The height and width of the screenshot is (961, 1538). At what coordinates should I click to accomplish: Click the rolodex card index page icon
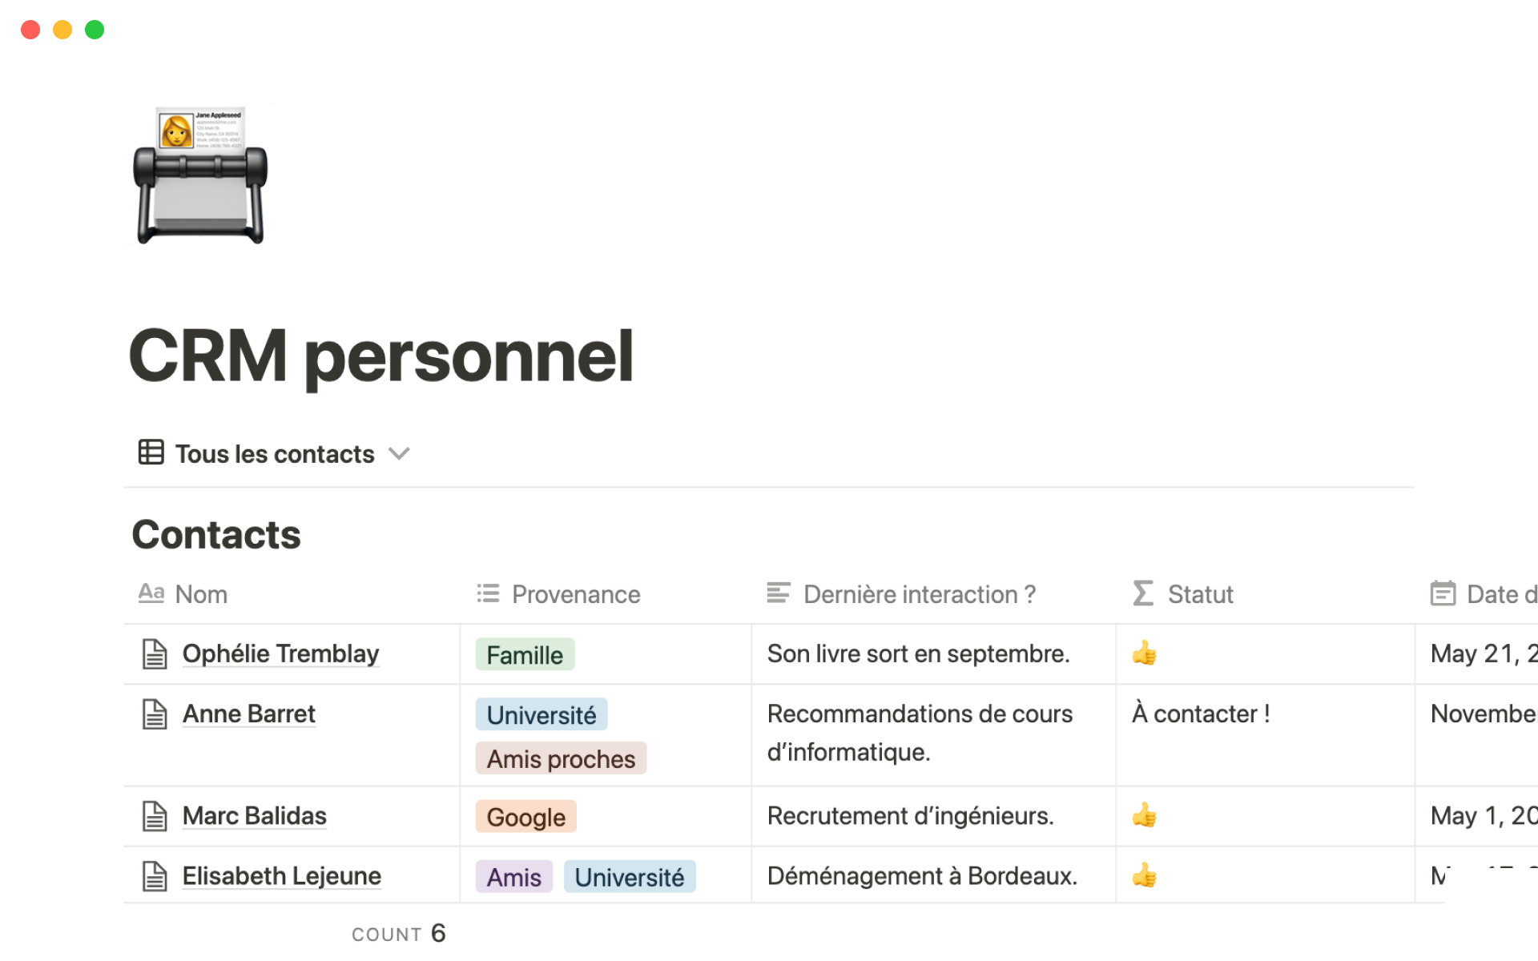pos(200,175)
